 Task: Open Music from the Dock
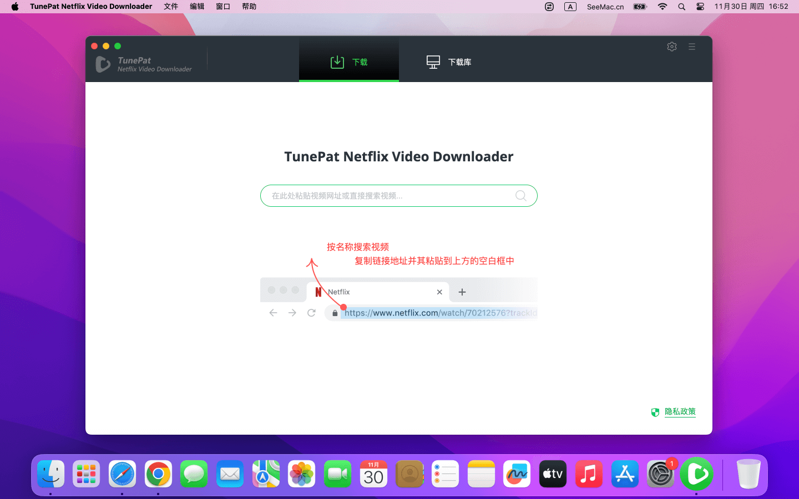pos(589,474)
